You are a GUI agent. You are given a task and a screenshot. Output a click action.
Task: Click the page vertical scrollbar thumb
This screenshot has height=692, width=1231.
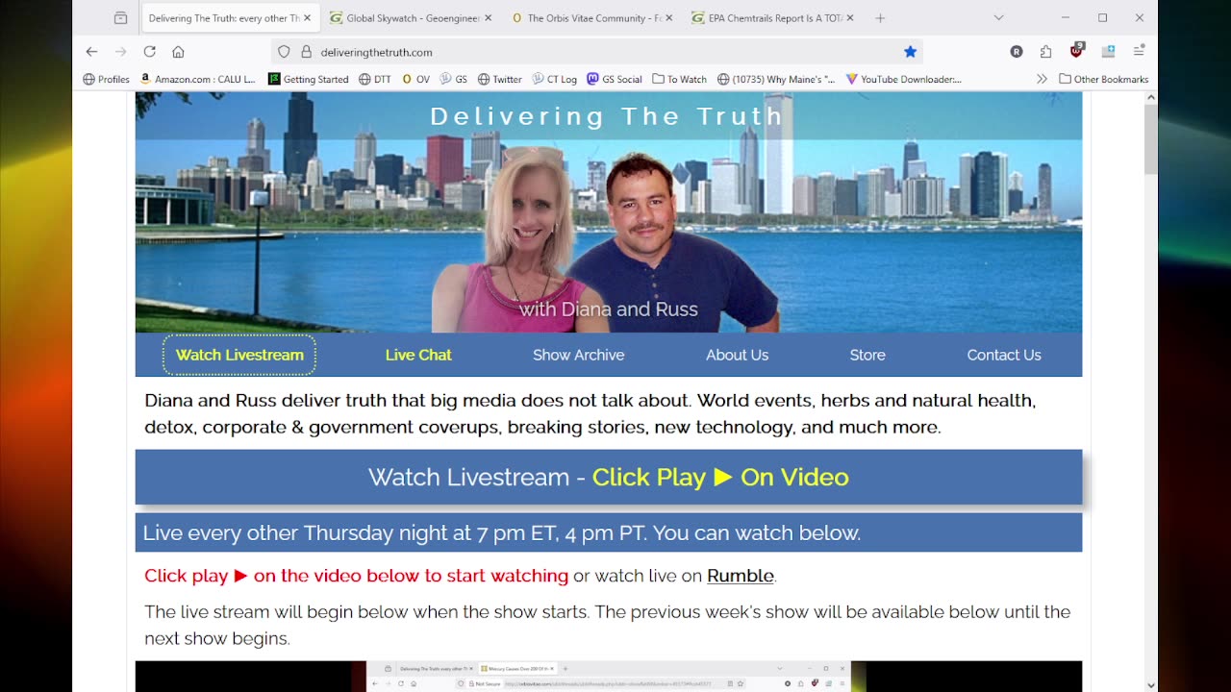pyautogui.click(x=1150, y=139)
